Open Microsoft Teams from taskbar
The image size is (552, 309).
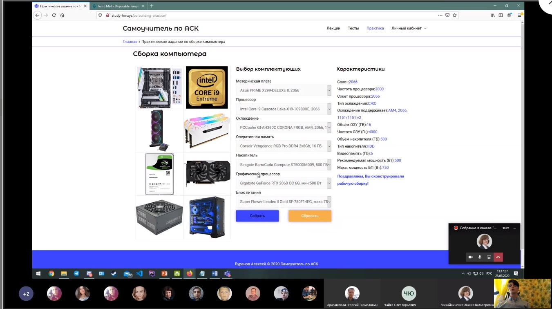227,274
